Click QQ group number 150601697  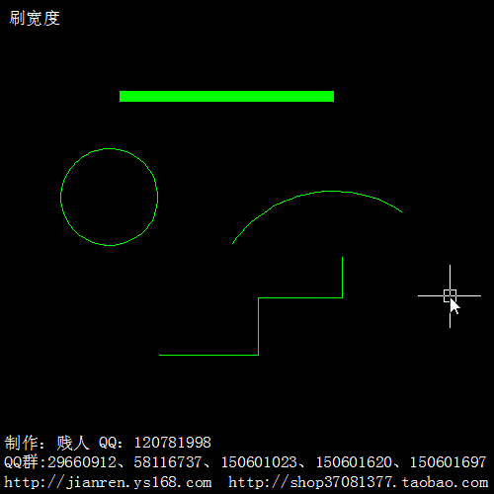(448, 462)
